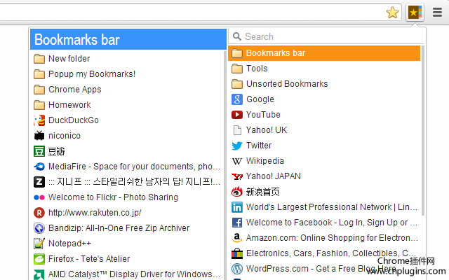Open the Twitter bookmark text
449x280 pixels.
259,146
